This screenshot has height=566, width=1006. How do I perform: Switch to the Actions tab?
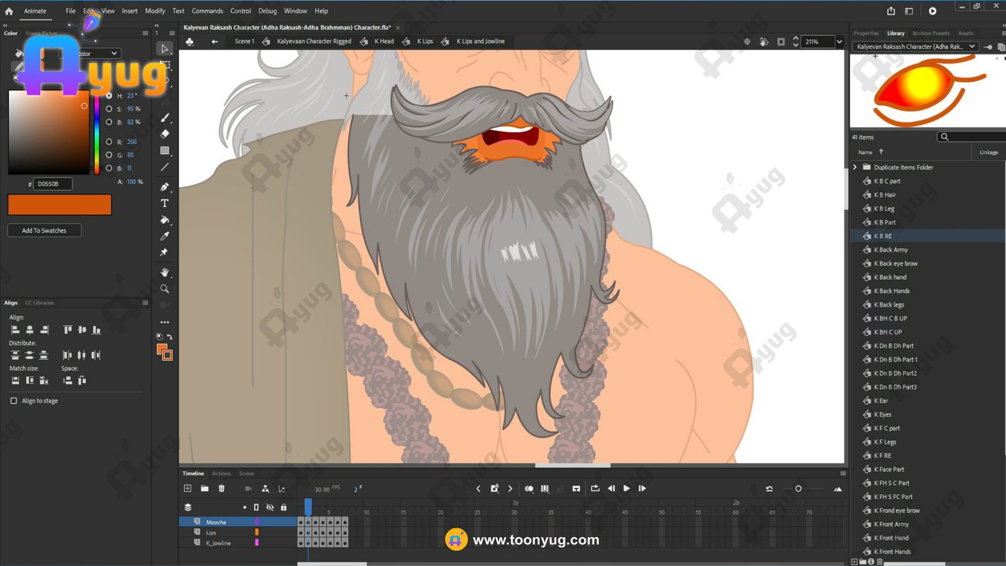point(221,474)
